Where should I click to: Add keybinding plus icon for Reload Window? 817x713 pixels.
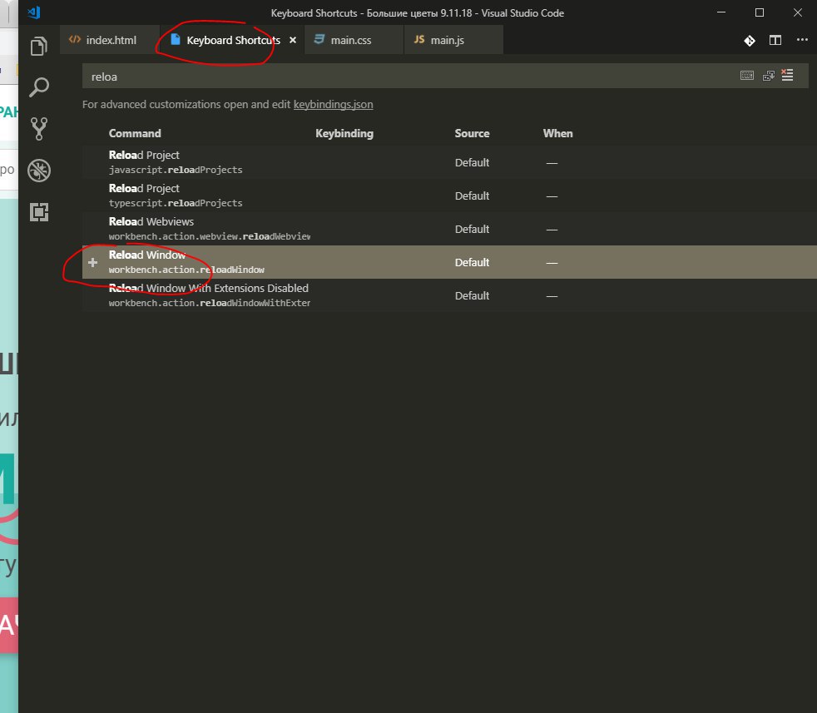pos(92,262)
